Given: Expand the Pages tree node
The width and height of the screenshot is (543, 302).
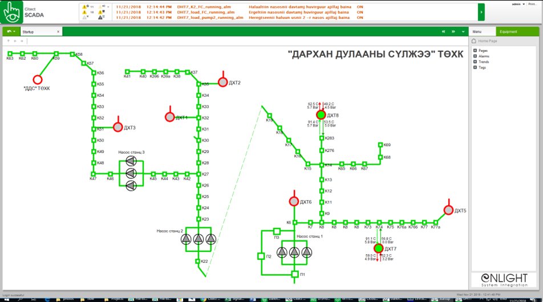Looking at the screenshot, I should (475, 51).
